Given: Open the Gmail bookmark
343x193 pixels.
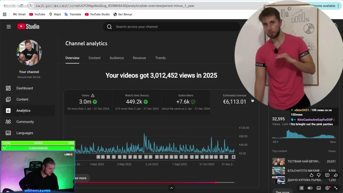Looking at the screenshot, I should pyautogui.click(x=19, y=14).
